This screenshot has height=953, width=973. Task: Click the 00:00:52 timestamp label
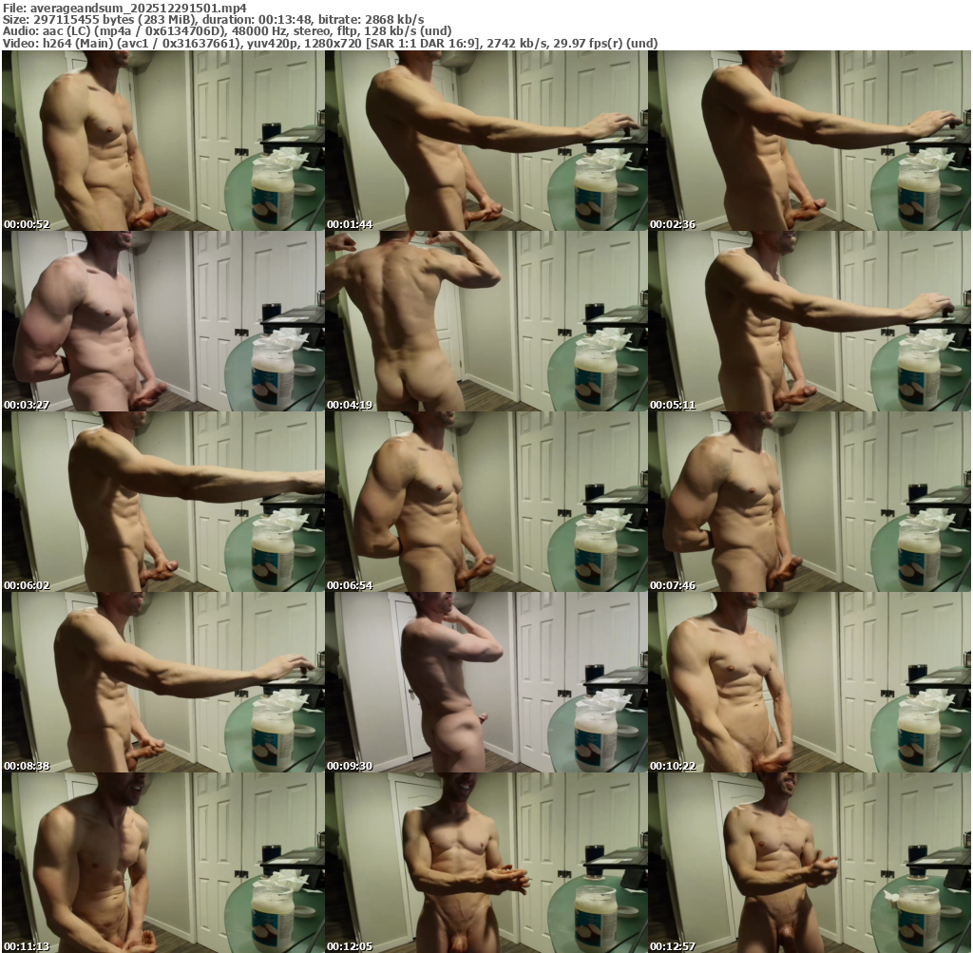pos(27,224)
